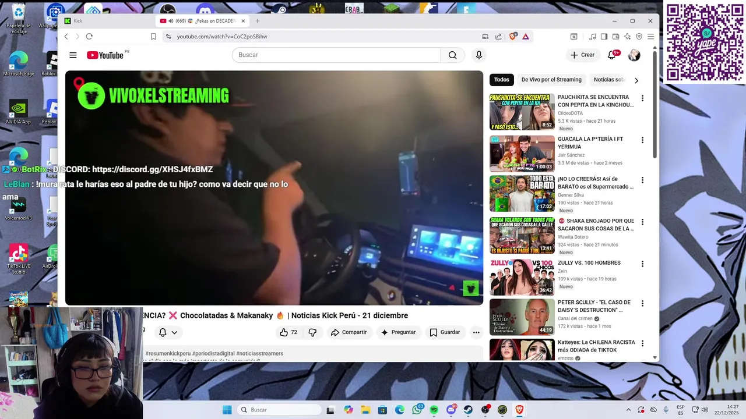This screenshot has width=746, height=419.
Task: Open SHAKA ENOJADO video thumbnail
Action: click(x=522, y=236)
